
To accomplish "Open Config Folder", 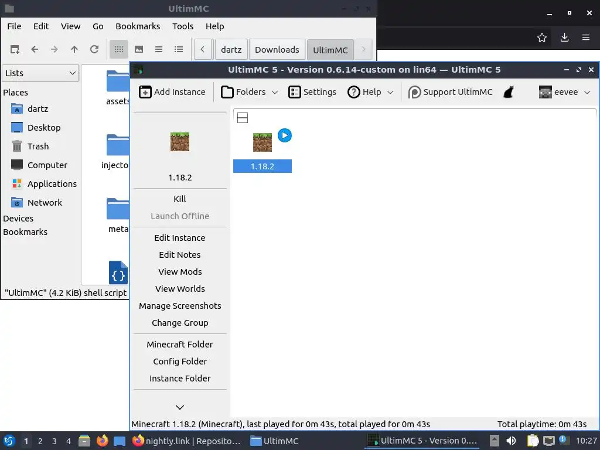I will point(180,361).
